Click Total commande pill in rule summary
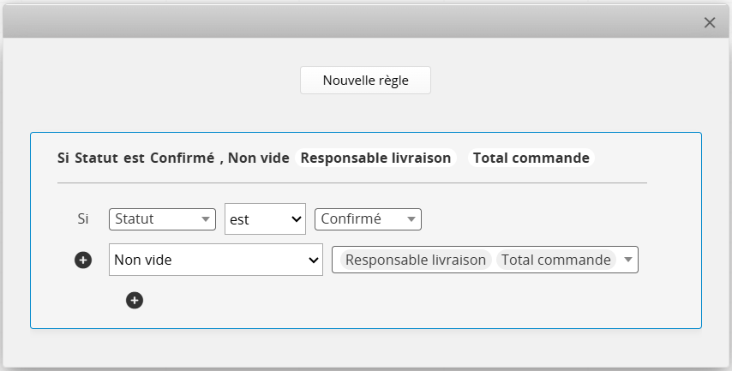 (531, 159)
